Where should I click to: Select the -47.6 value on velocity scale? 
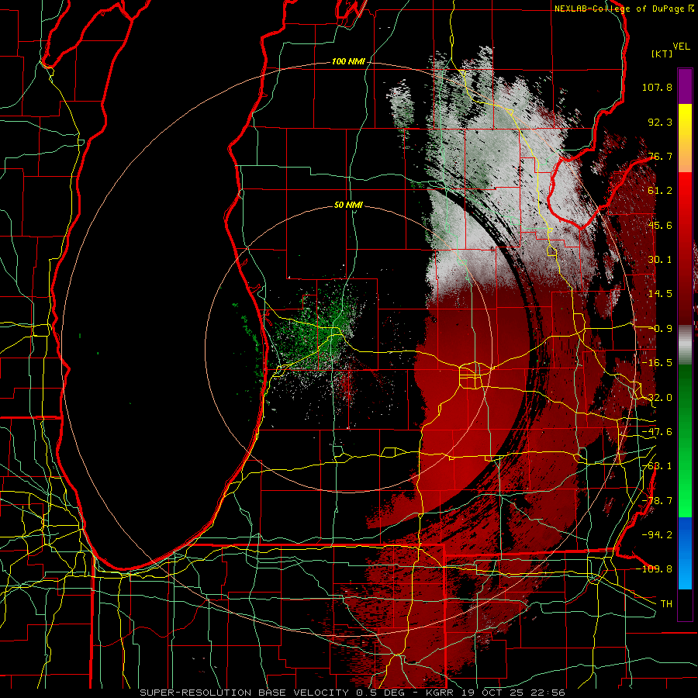click(657, 432)
